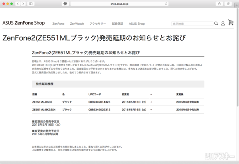Viewport: 239px width, 164px height.
Task: Reload the page with the refresh icon
Action: [166, 4]
